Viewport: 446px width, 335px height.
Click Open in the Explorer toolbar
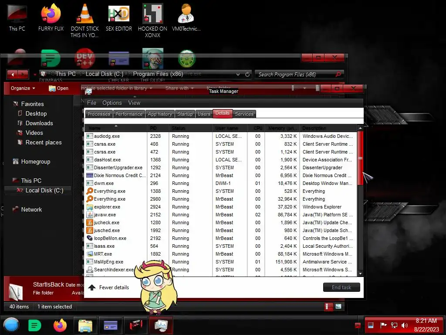(59, 88)
